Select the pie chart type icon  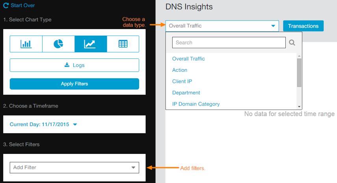point(58,44)
